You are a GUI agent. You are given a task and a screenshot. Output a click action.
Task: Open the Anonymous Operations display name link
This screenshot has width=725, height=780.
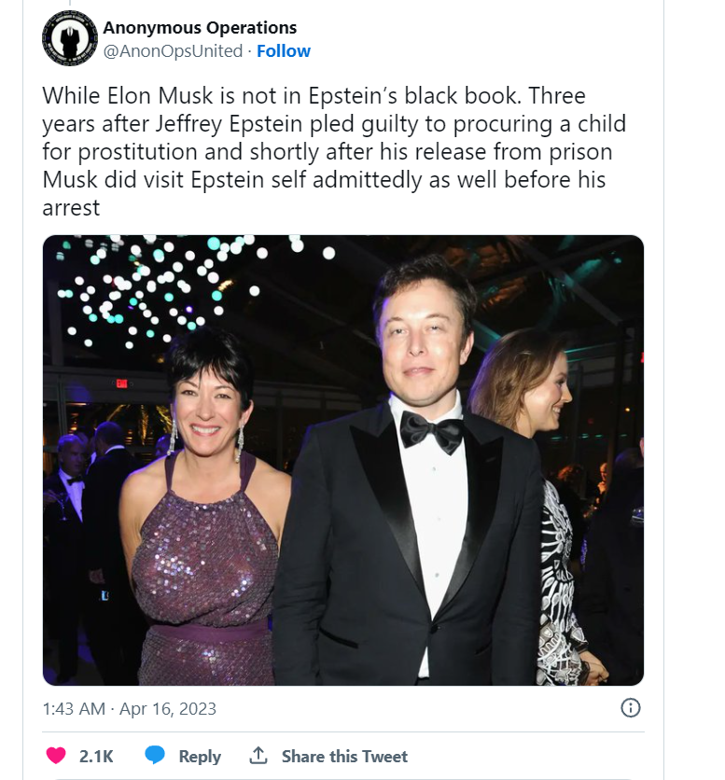point(200,28)
